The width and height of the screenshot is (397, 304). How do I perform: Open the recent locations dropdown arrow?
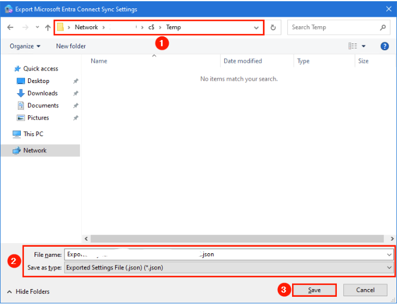[x=37, y=27]
